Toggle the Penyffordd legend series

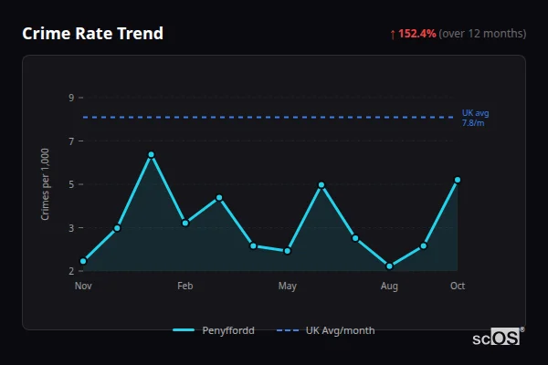pyautogui.click(x=214, y=330)
